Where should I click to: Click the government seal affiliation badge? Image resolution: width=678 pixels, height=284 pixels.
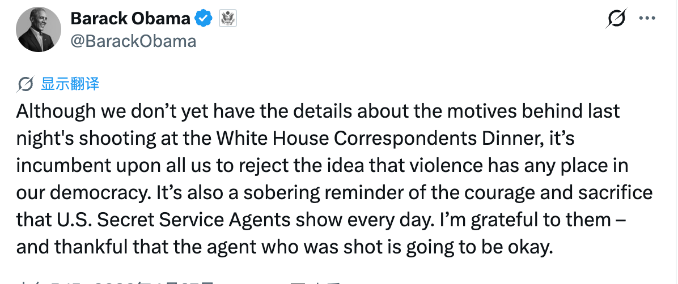point(227,19)
